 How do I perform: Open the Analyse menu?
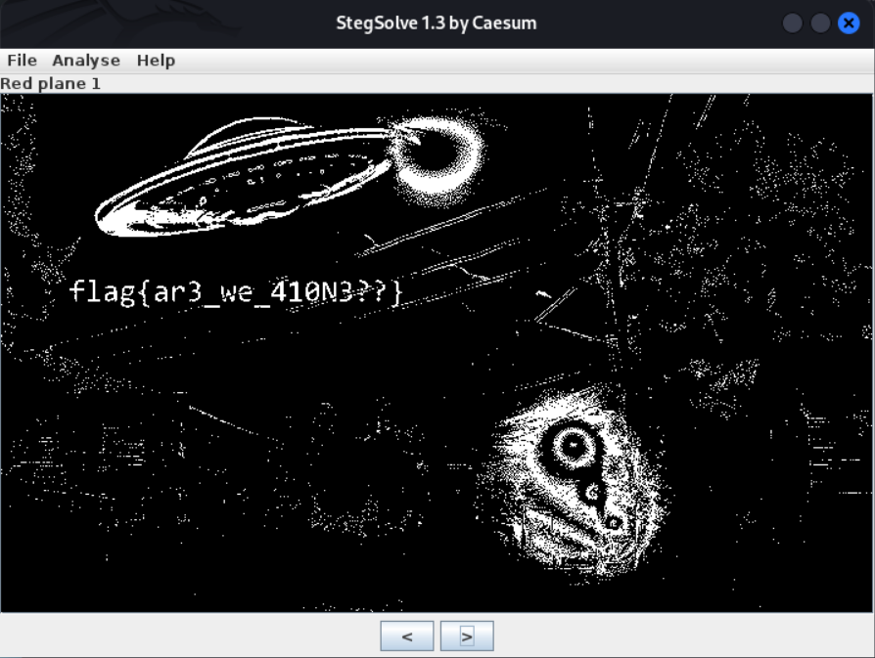point(86,60)
